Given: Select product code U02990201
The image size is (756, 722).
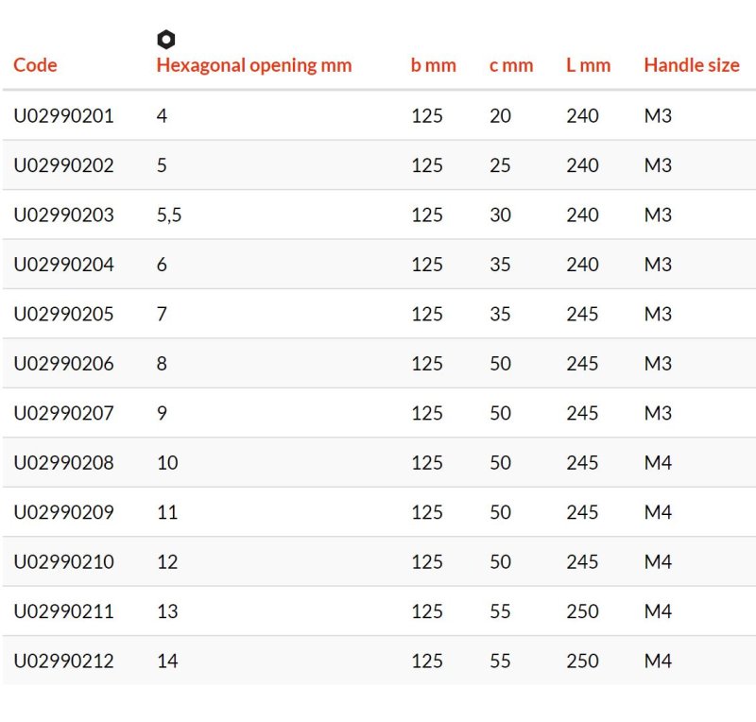Looking at the screenshot, I should pos(63,115).
